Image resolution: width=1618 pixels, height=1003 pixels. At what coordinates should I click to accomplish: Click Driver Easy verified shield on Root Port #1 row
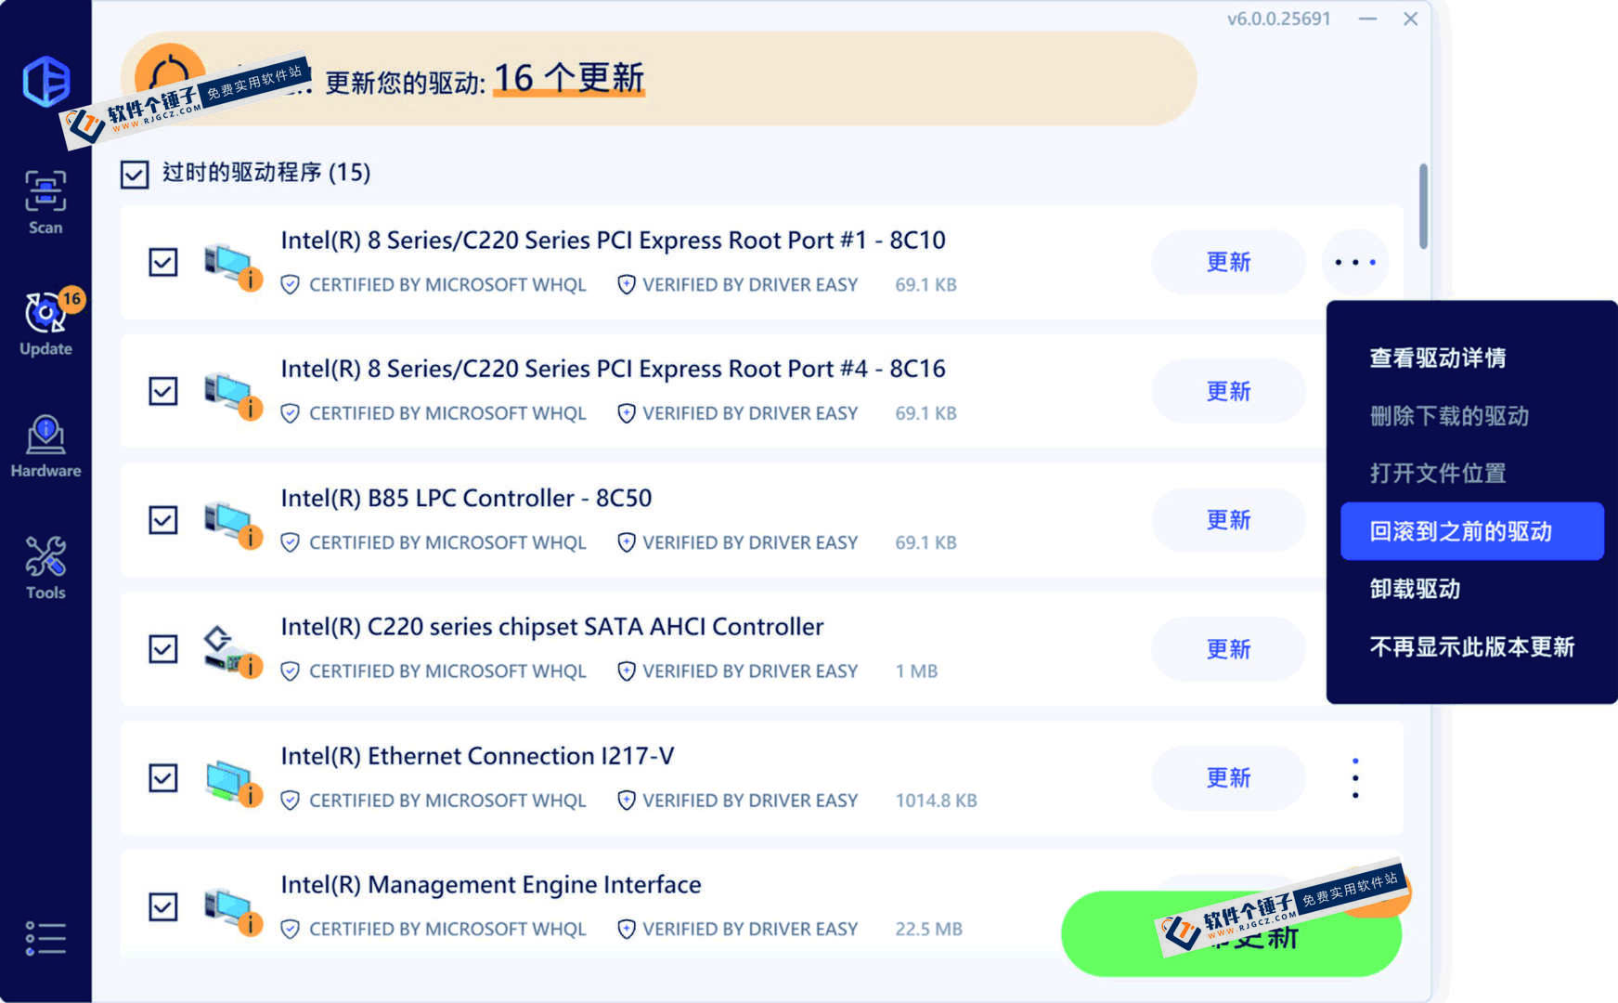pos(627,285)
